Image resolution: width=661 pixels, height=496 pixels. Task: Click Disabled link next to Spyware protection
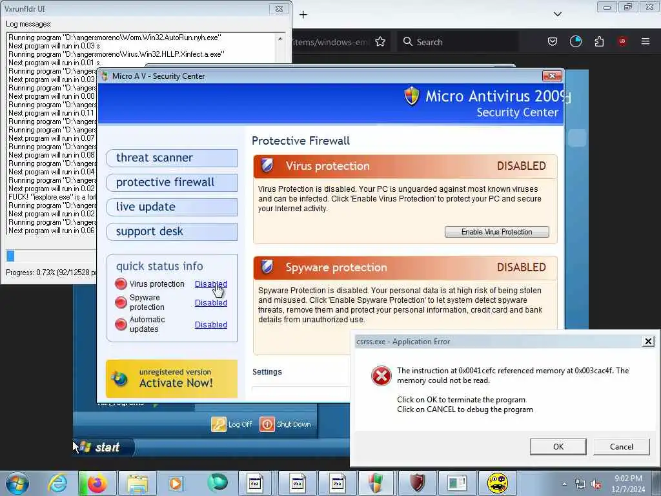point(211,302)
